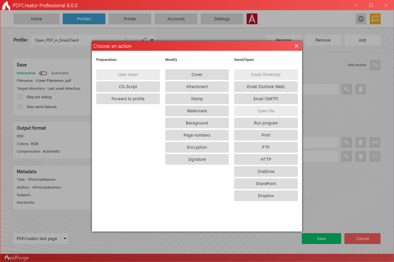Screen dimensions: 394x262
Task: Select the Background modify action
Action: coord(197,123)
